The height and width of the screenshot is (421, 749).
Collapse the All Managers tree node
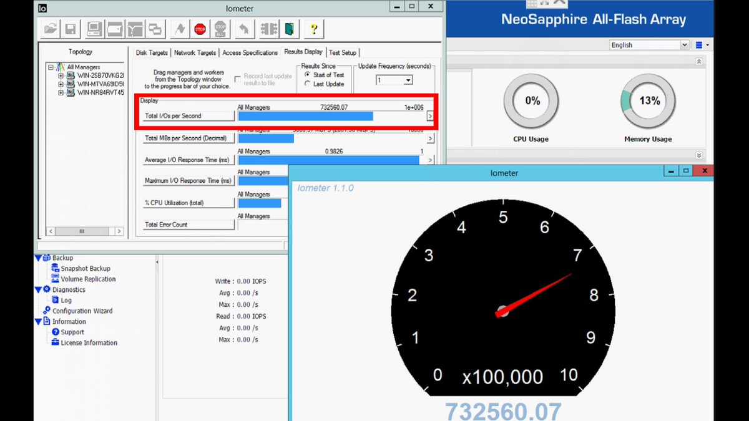click(x=51, y=67)
